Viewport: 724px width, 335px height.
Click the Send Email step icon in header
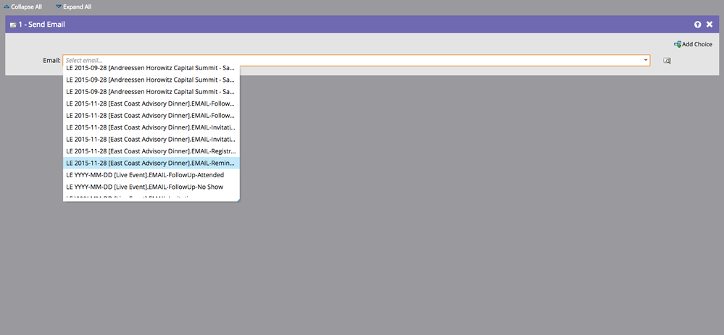tap(13, 25)
